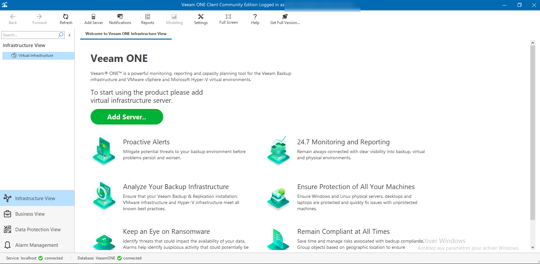Screen dimensions: 540x264
Task: Switch to Full Screen mode
Action: 228,19
